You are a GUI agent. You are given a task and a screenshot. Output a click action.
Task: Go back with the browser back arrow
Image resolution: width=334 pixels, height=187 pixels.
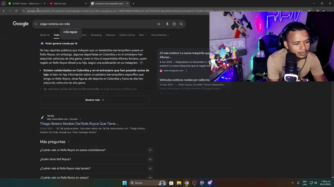tap(4, 11)
